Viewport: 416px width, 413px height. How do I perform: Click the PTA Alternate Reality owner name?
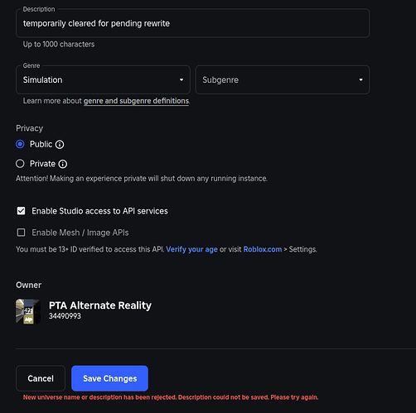pyautogui.click(x=100, y=305)
